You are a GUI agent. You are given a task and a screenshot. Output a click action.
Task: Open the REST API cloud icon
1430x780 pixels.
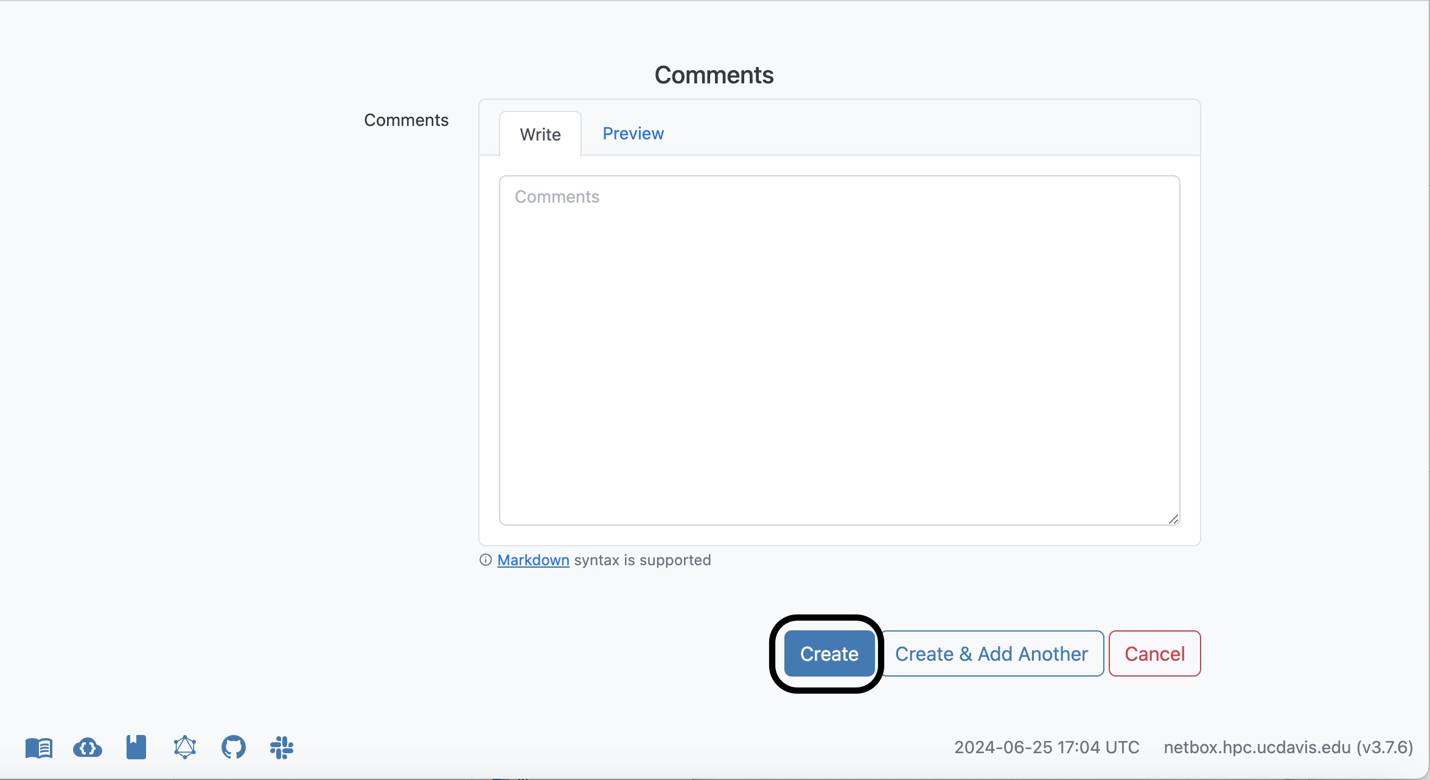(x=88, y=748)
